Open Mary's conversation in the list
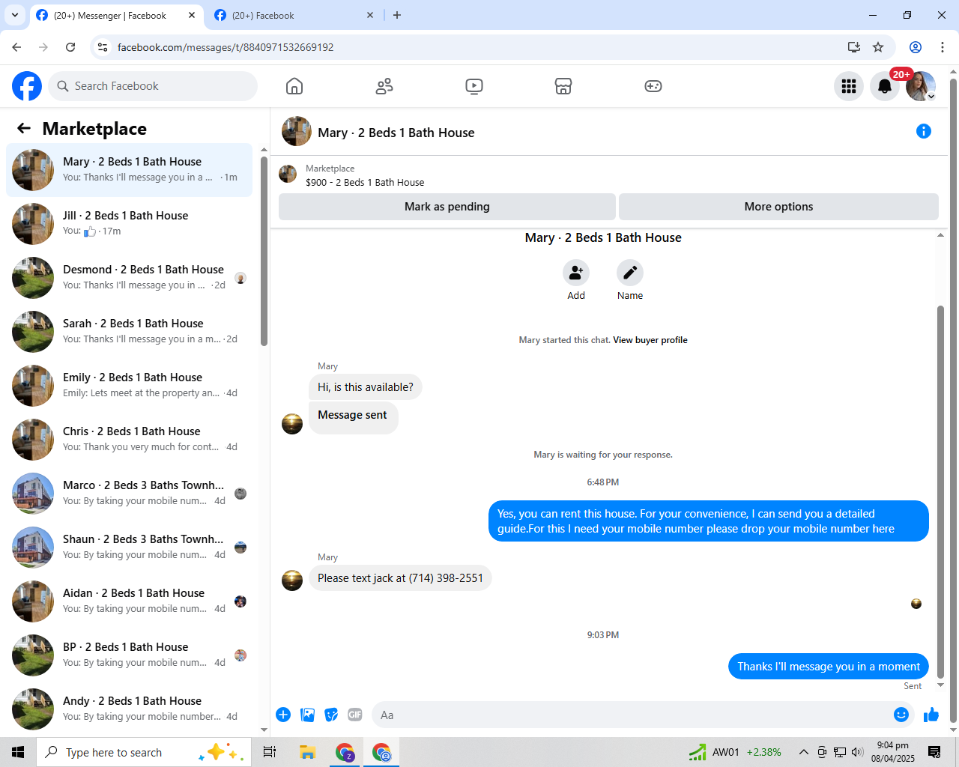 pyautogui.click(x=129, y=170)
